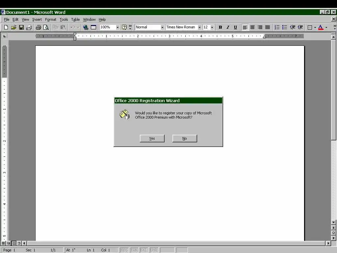Image resolution: width=337 pixels, height=253 pixels.
Task: Open the Format menu
Action: pyautogui.click(x=51, y=19)
